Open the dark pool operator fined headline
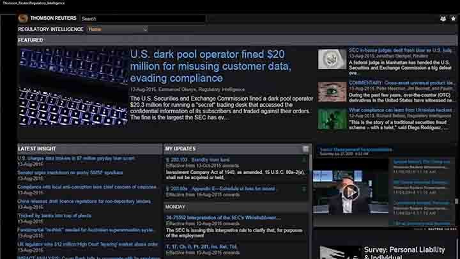 click(x=211, y=66)
